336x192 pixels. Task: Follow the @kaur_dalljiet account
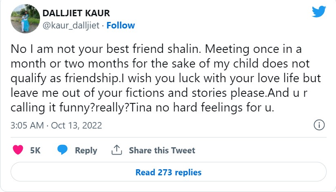click(x=120, y=25)
